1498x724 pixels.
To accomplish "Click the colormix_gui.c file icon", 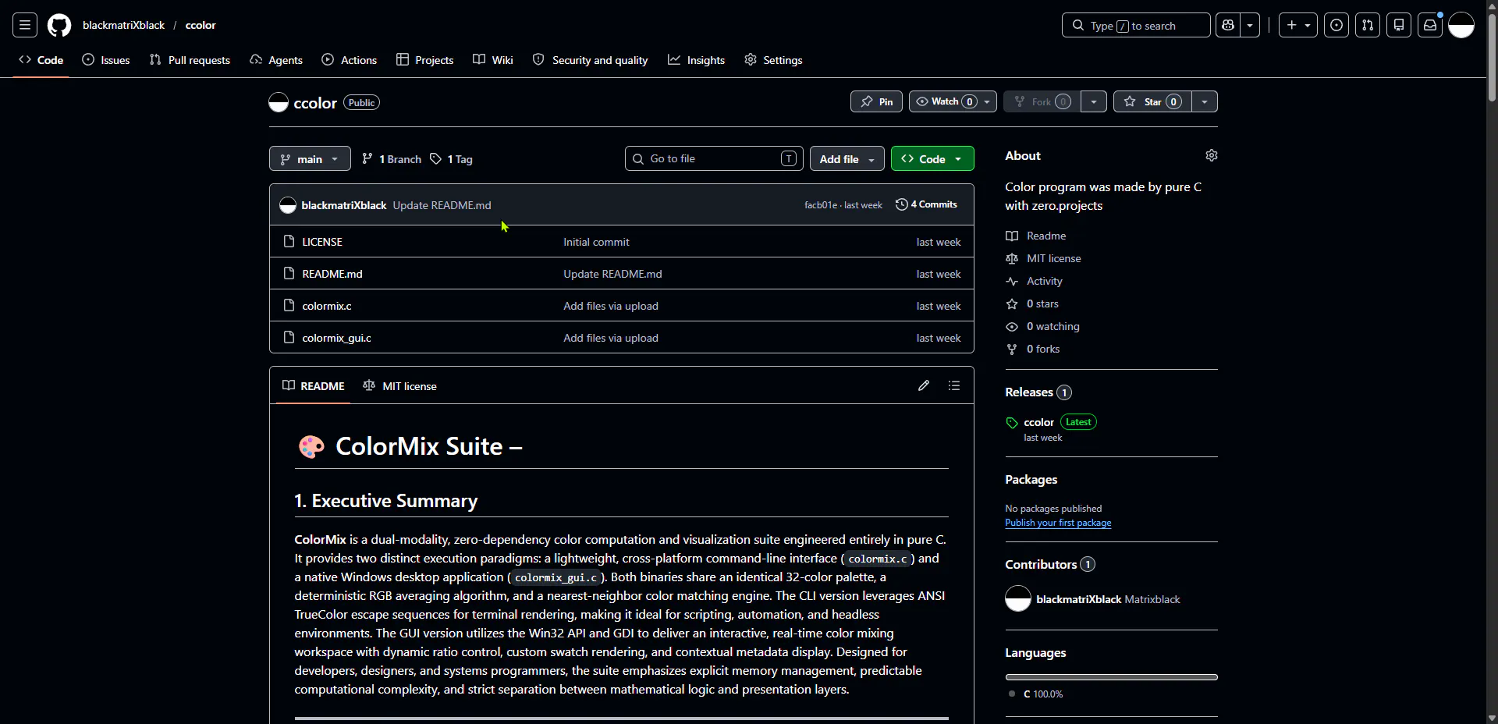I will point(289,338).
